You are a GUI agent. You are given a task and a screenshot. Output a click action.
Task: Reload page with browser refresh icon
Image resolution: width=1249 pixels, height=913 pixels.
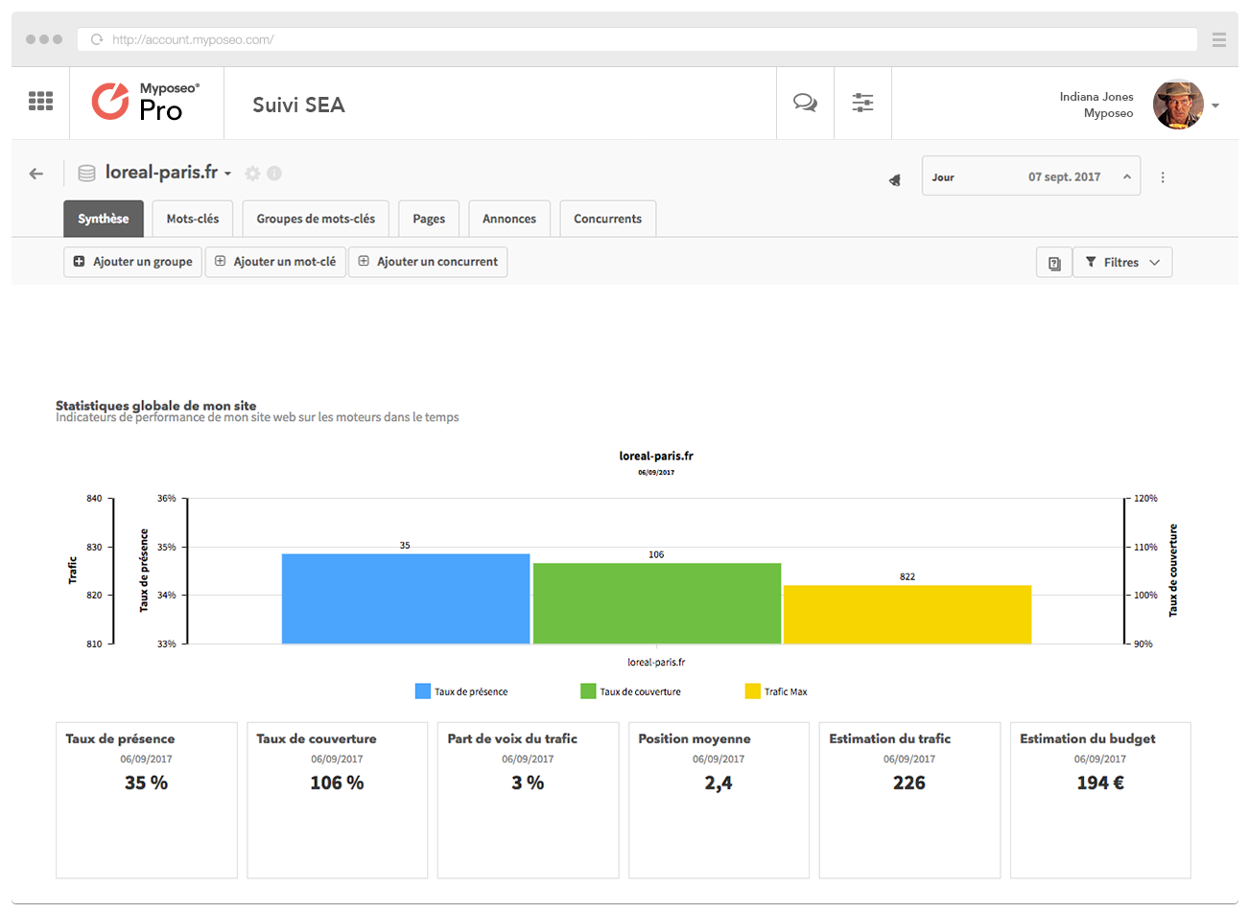point(96,39)
